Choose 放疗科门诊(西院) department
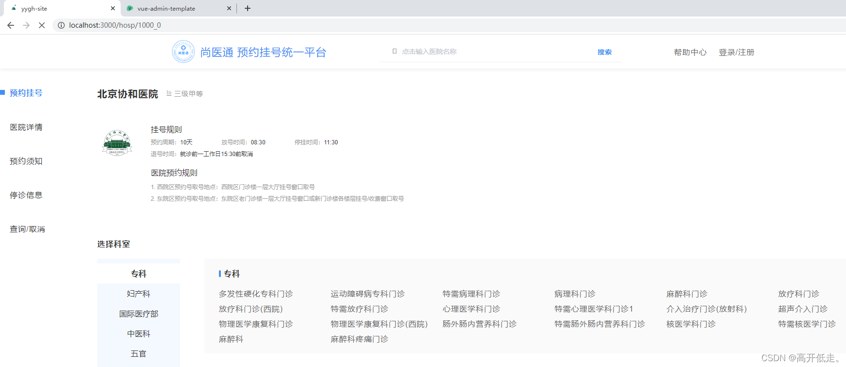 [x=251, y=309]
